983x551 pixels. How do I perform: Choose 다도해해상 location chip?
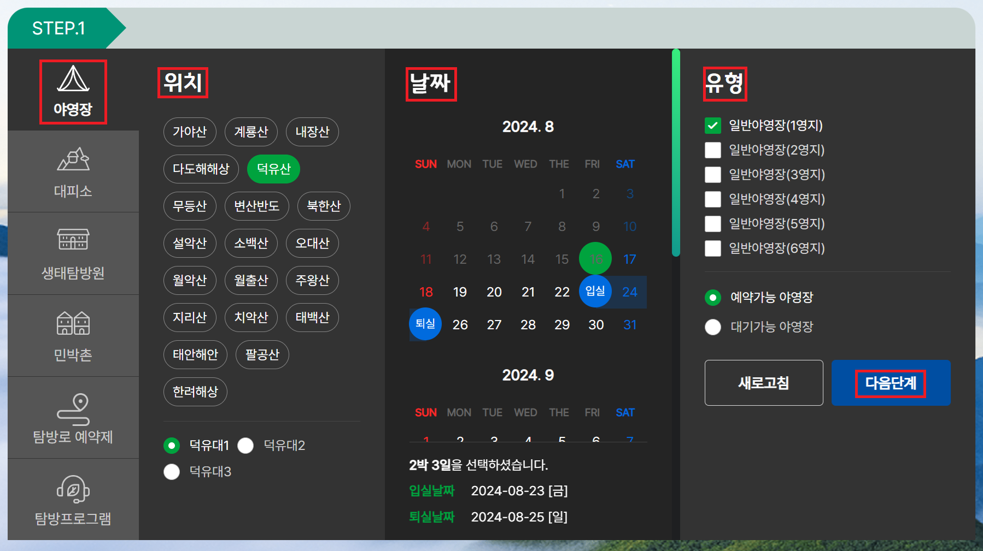pyautogui.click(x=201, y=169)
